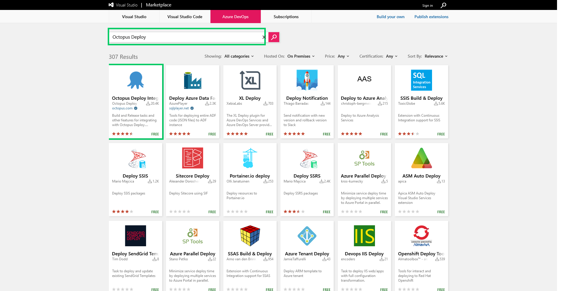This screenshot has height=291, width=562.
Task: Expand the Certification: Any dropdown
Action: 392,56
